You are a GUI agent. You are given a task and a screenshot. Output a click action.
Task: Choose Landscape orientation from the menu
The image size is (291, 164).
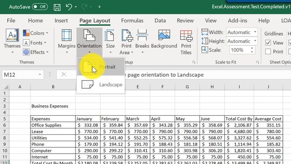pos(100,85)
